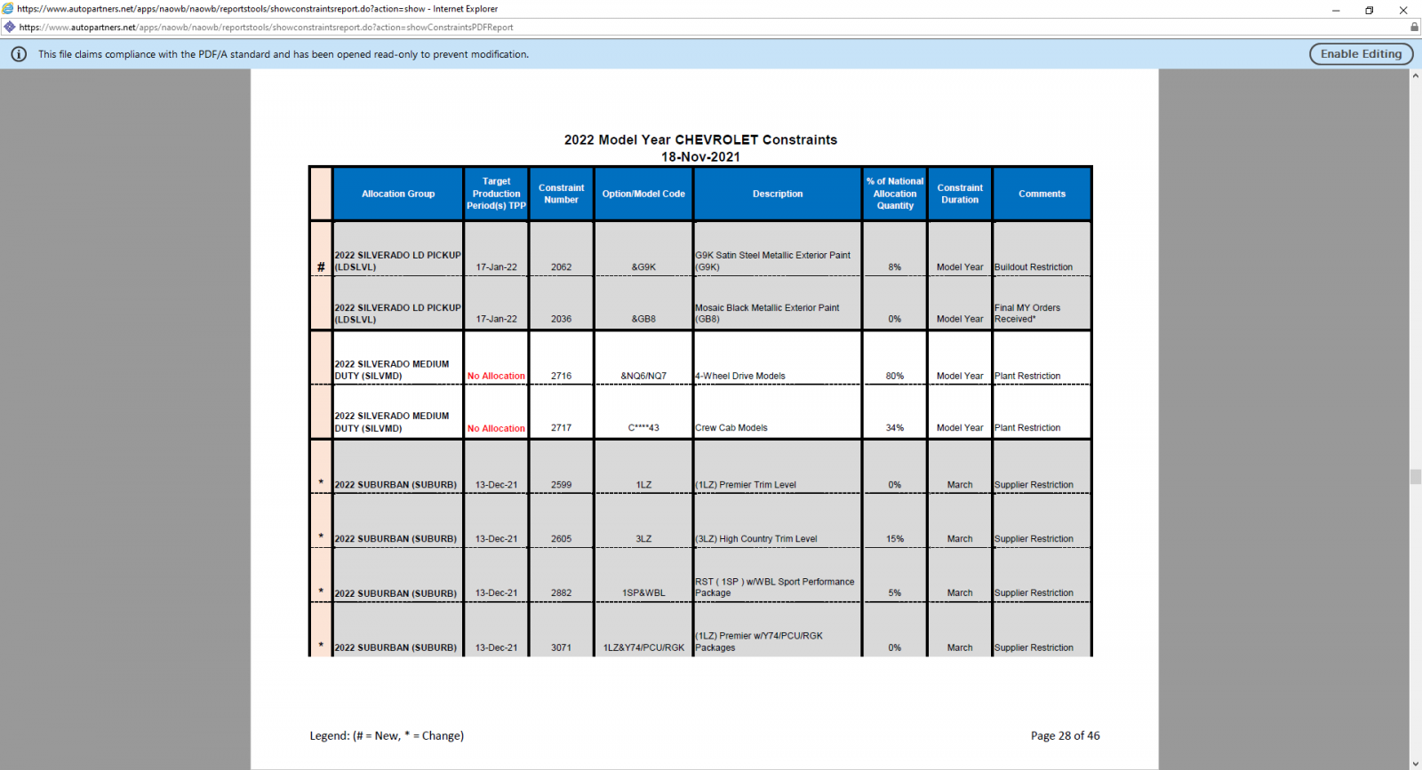Click the Option/Model Code column header
The image size is (1422, 770).
pos(643,194)
